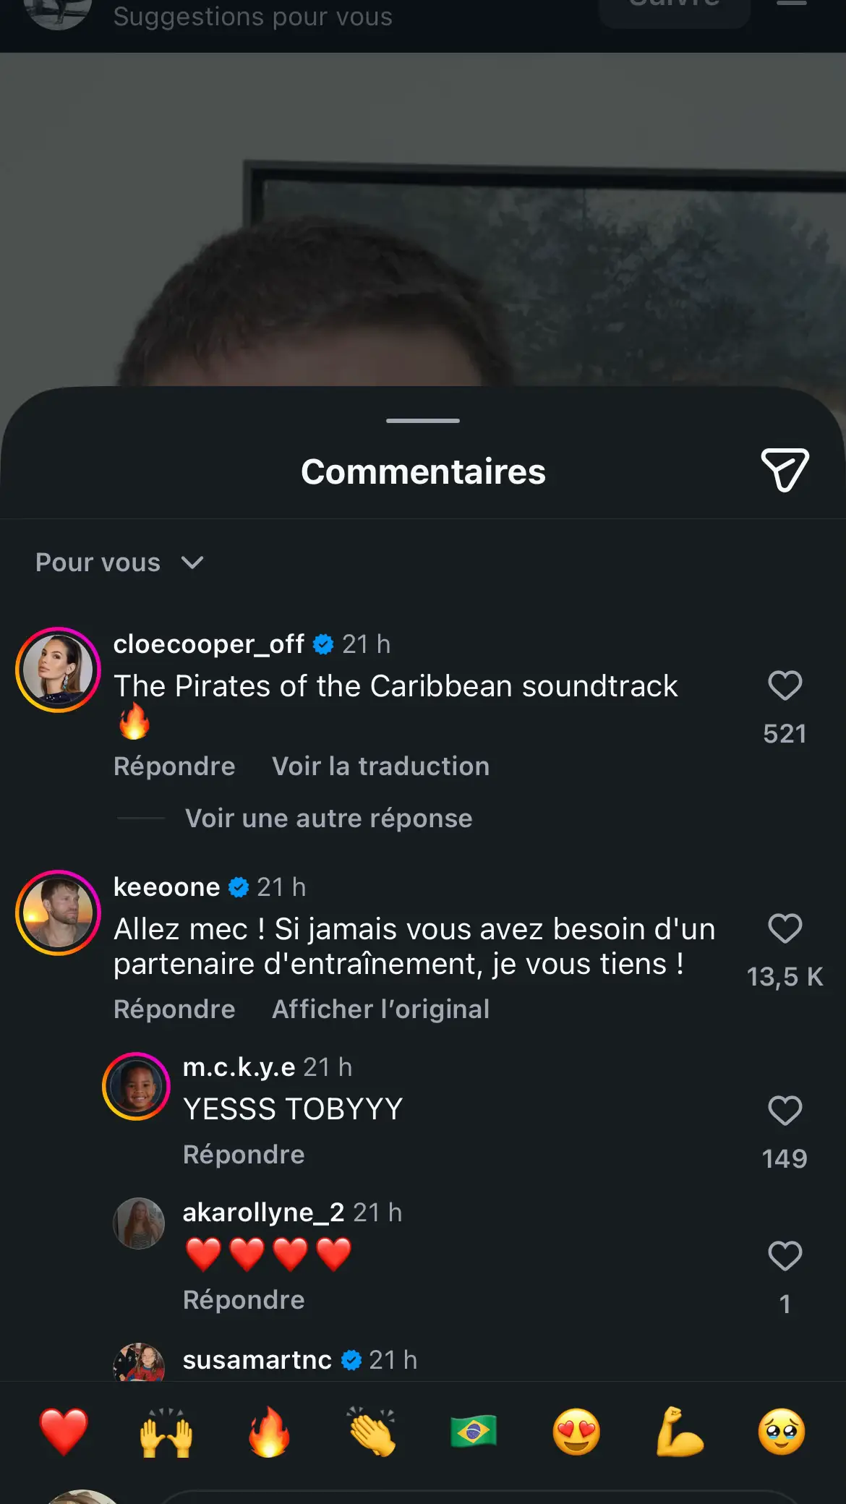Insert the fire emoji reaction
The width and height of the screenshot is (846, 1504).
269,1432
